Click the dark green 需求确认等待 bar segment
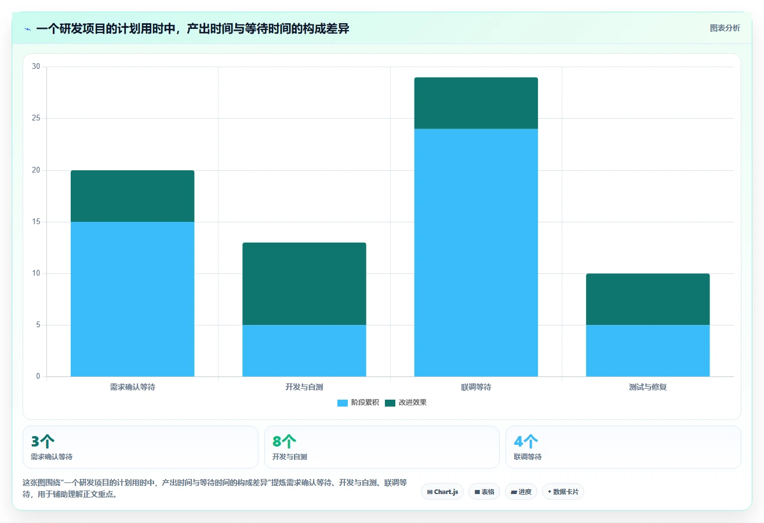 pos(132,196)
